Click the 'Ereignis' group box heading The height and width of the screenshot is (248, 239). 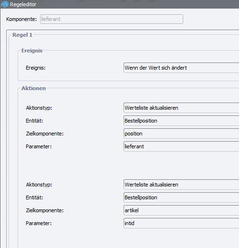pos(32,51)
